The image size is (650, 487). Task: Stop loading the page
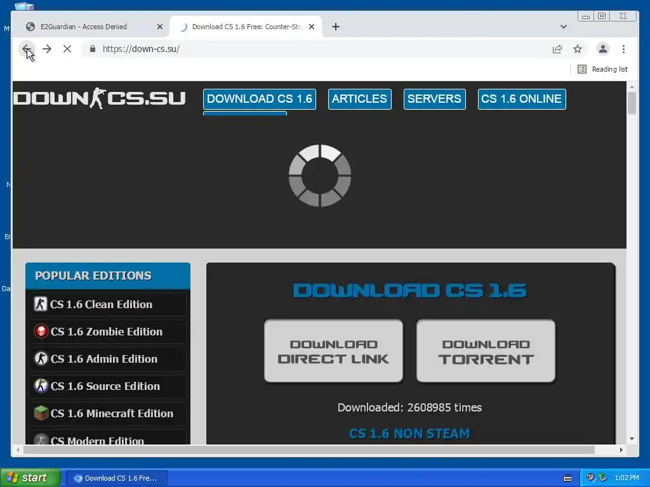click(67, 49)
